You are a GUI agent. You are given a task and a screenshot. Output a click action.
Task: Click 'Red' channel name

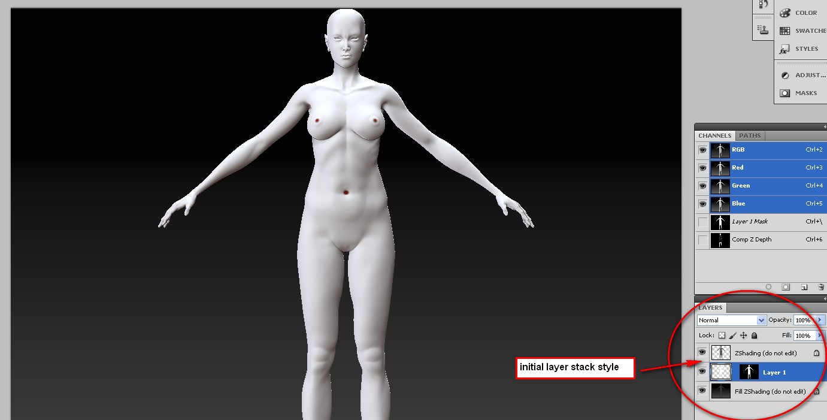coord(737,168)
